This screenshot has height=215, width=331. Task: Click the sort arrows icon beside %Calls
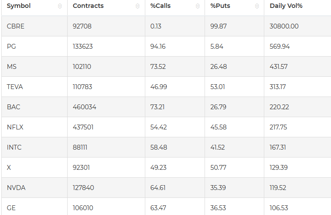(197, 6)
